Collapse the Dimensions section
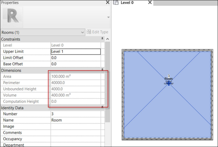The image size is (218, 147). (102, 70)
